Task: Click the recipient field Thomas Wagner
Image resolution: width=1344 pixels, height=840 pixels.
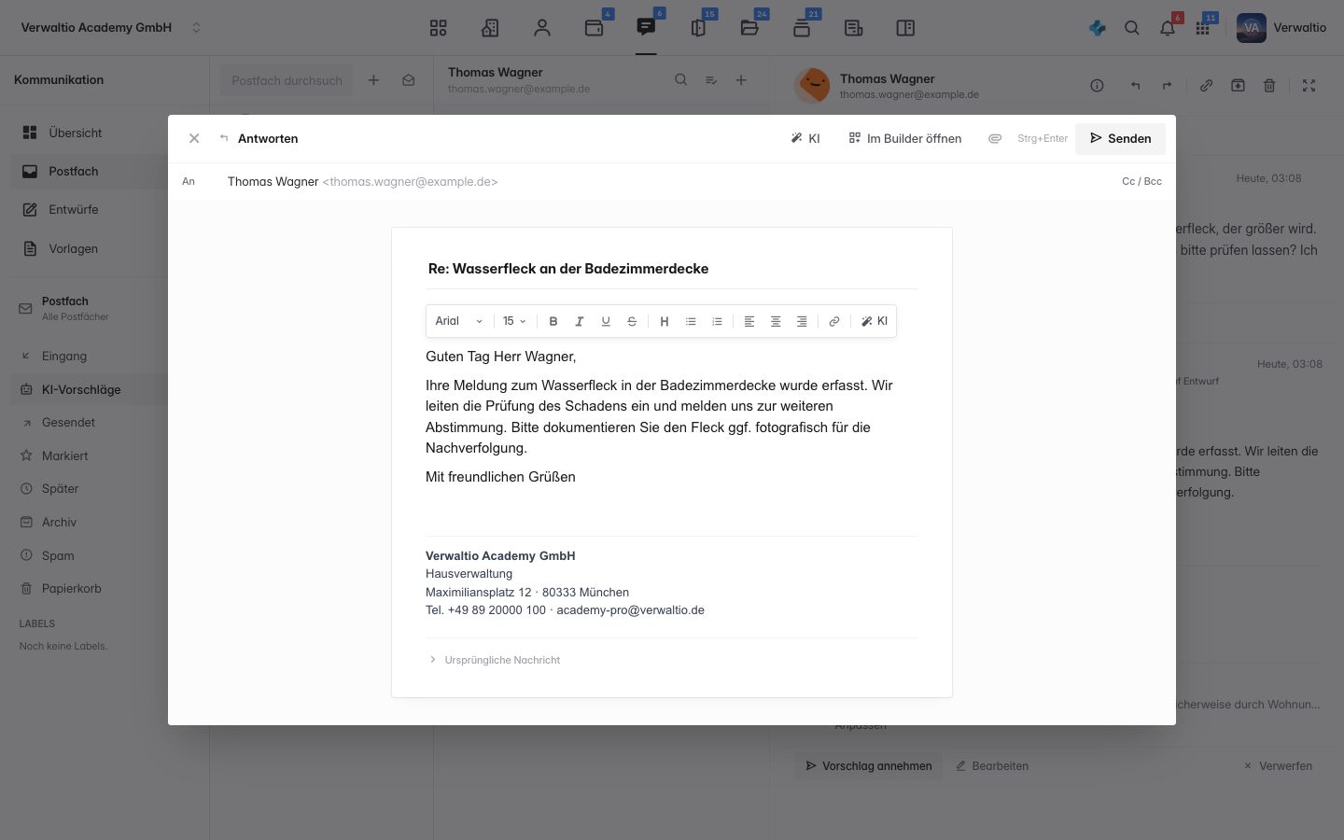Action: click(x=363, y=181)
